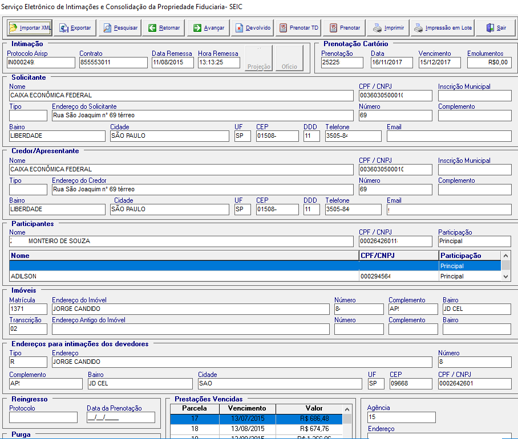Click the Credor/Apresentante Bairro field
Image resolution: width=518 pixels, height=439 pixels.
[57, 210]
